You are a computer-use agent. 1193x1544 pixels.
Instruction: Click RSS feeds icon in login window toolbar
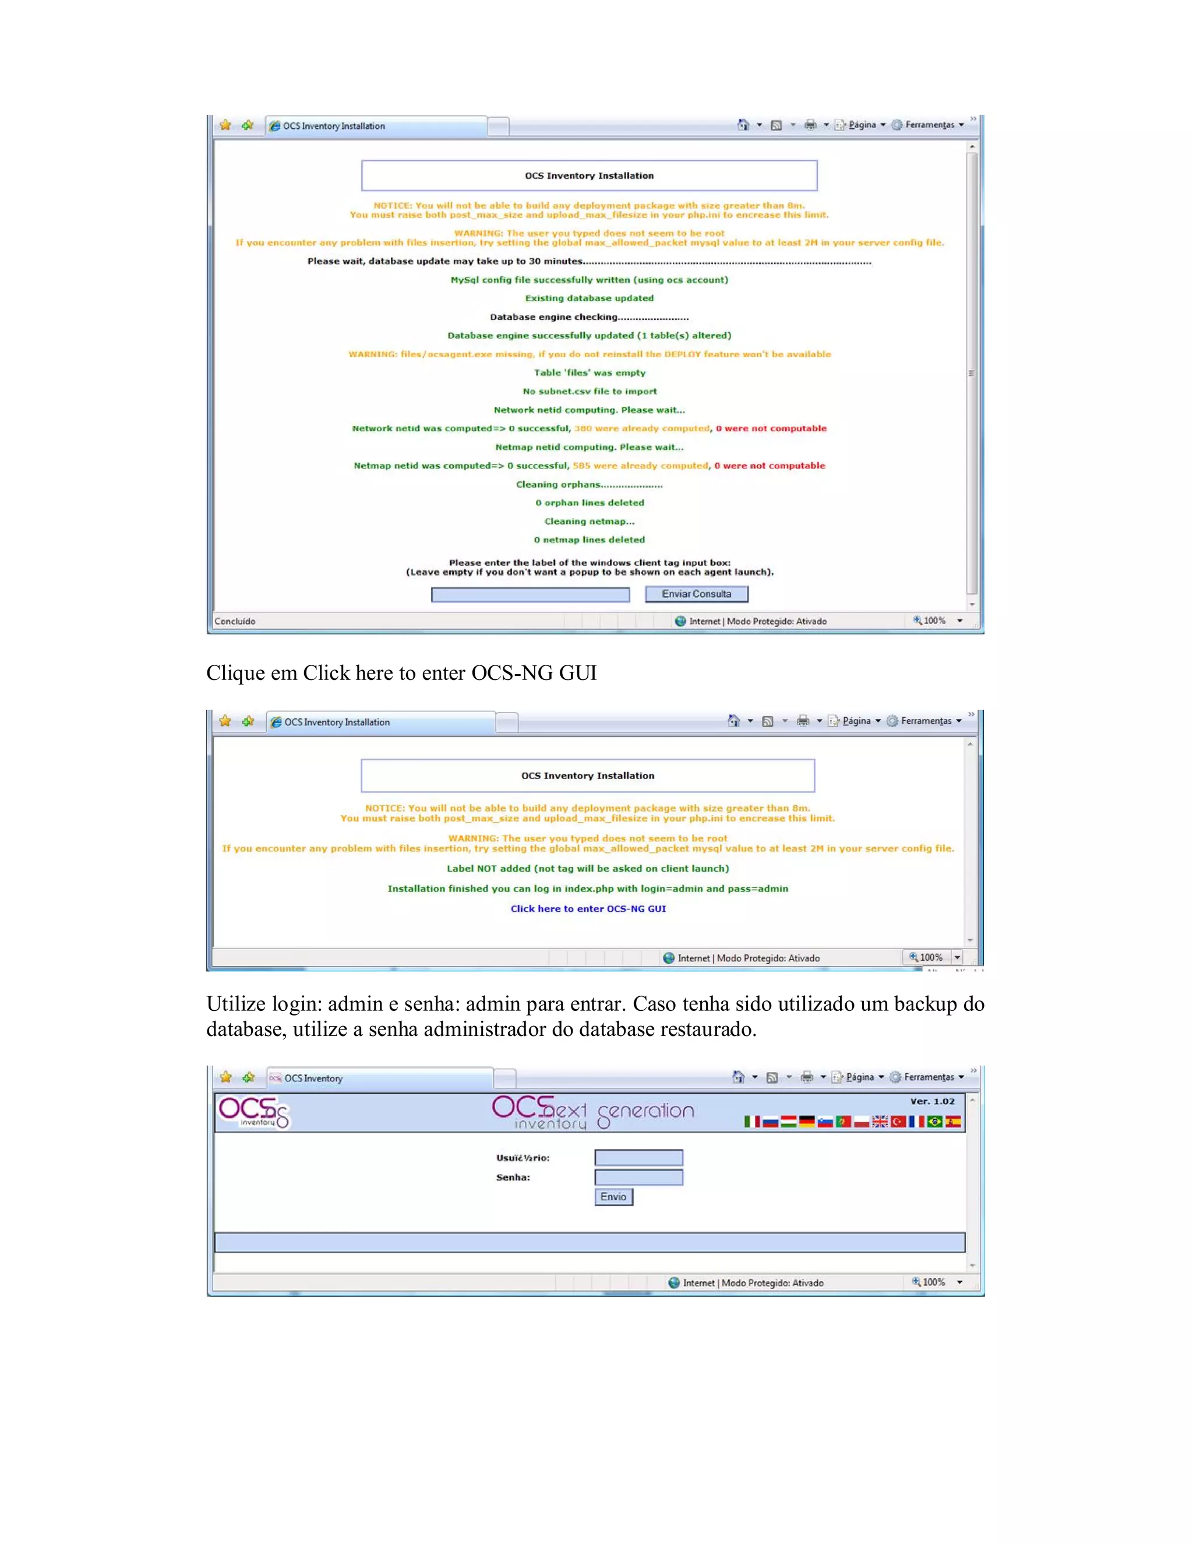772,1077
